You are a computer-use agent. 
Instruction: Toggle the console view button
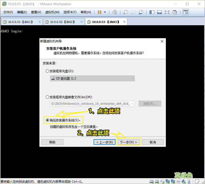(x=186, y=12)
